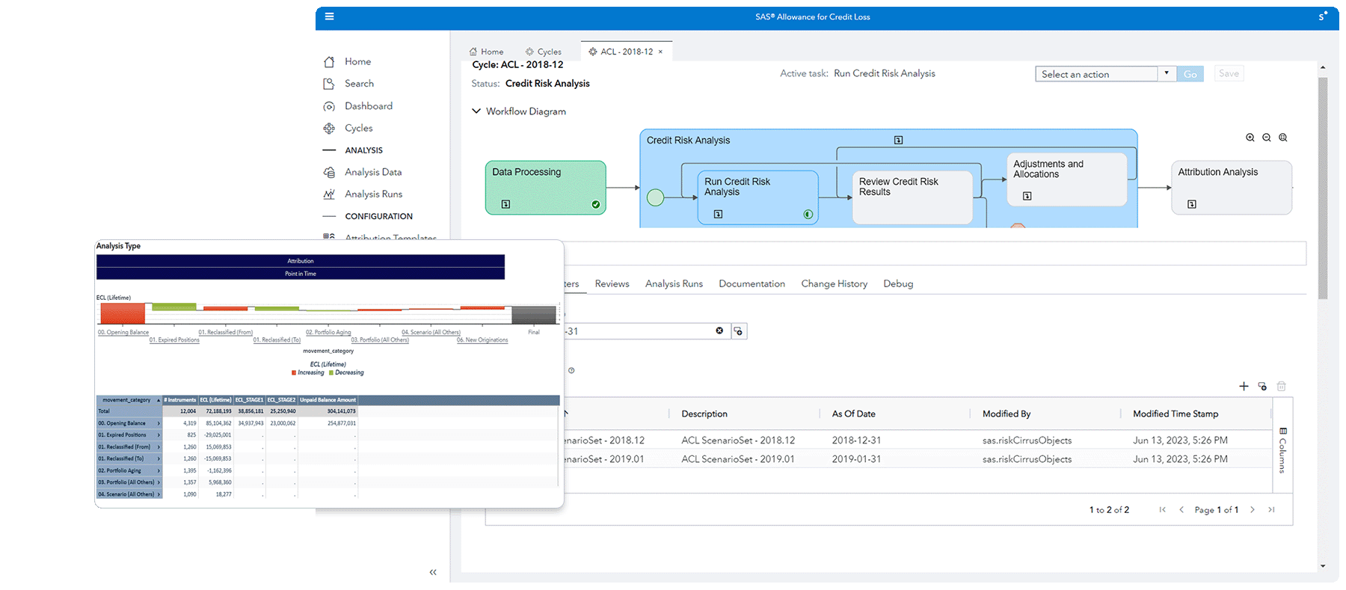Sort by the Modified By column header
1346x590 pixels.
tap(1006, 414)
